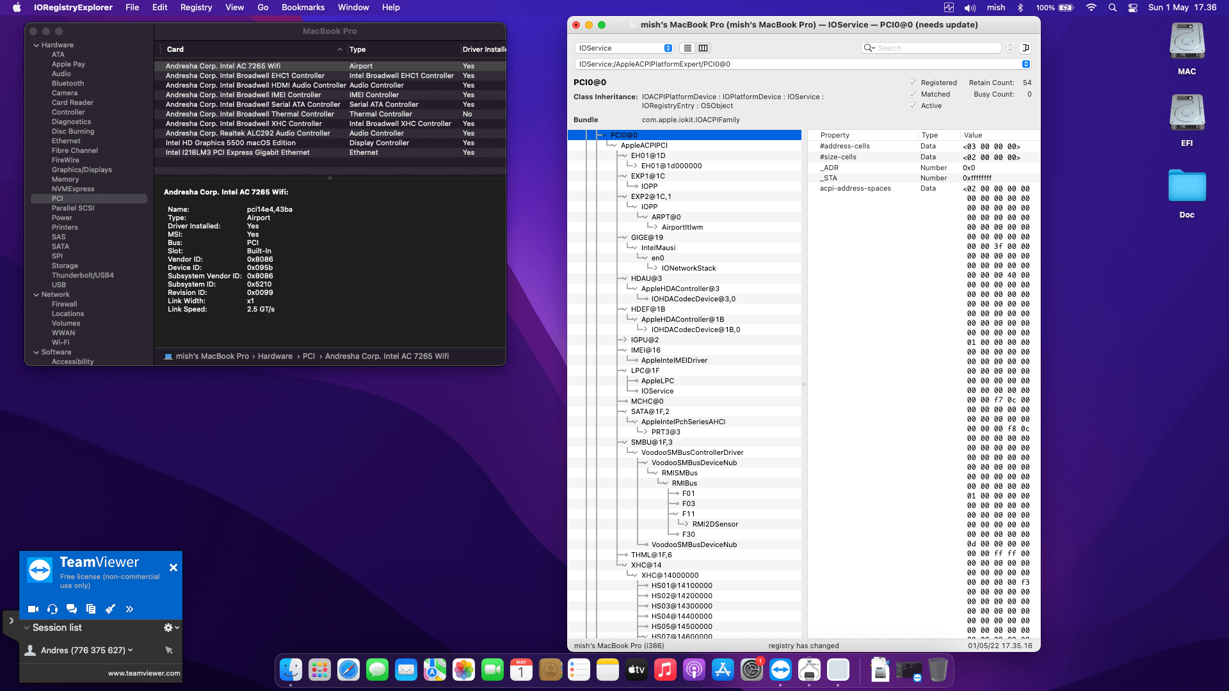Open Photos from the Dock

[x=463, y=670]
